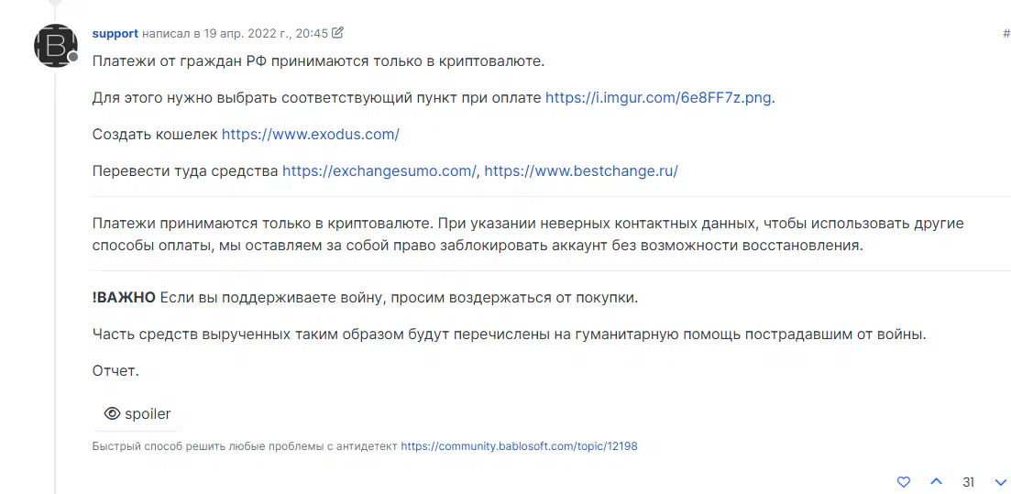Like the post with heart icon
The image size is (1011, 494).
click(x=904, y=482)
